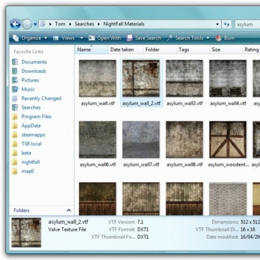Viewport: 260px width, 260px height.
Task: Click the Documents icon in Favorite Links
Action: click(15, 62)
